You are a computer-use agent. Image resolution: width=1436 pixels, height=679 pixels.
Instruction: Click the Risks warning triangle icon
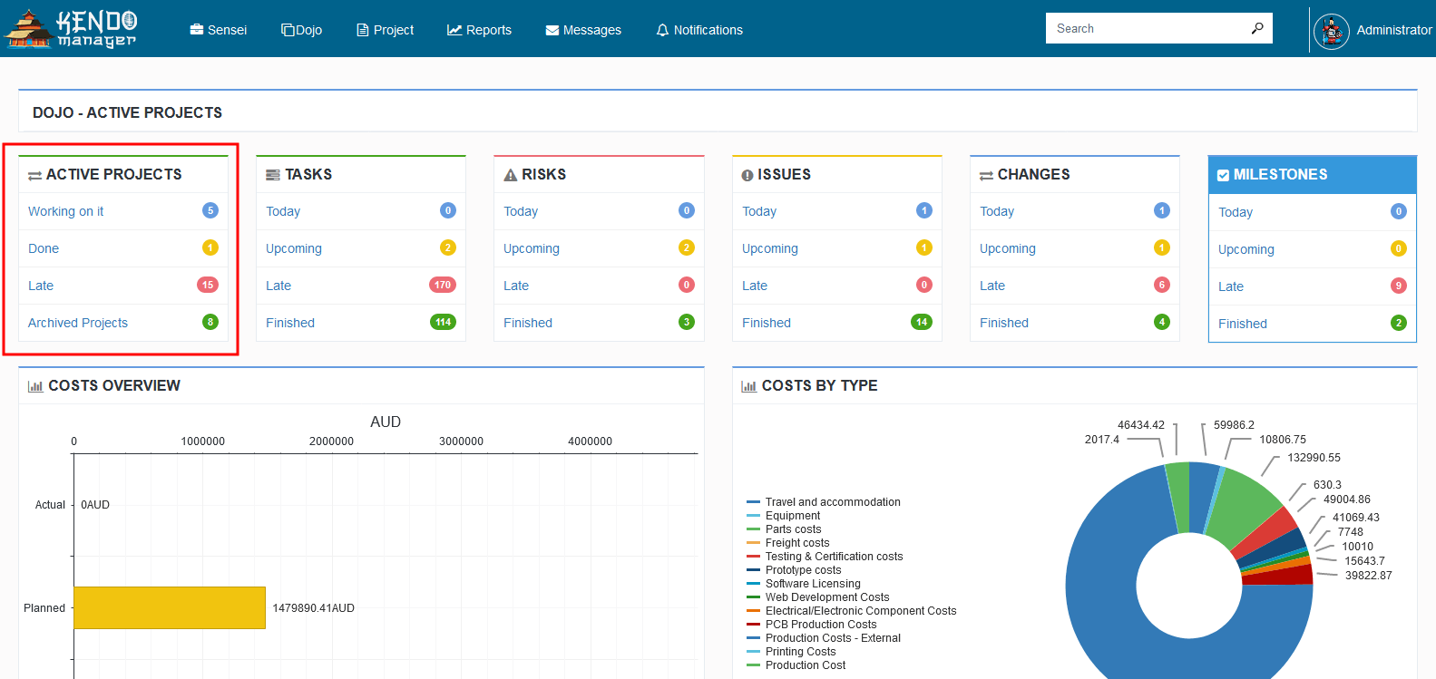pyautogui.click(x=511, y=175)
